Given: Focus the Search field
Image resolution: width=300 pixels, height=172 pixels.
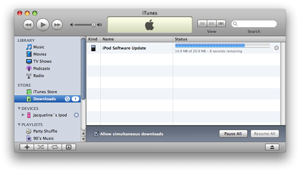Looking at the screenshot, I should [254, 24].
